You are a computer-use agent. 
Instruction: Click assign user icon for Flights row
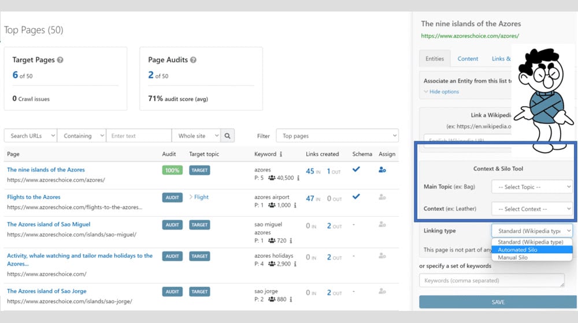tap(382, 197)
